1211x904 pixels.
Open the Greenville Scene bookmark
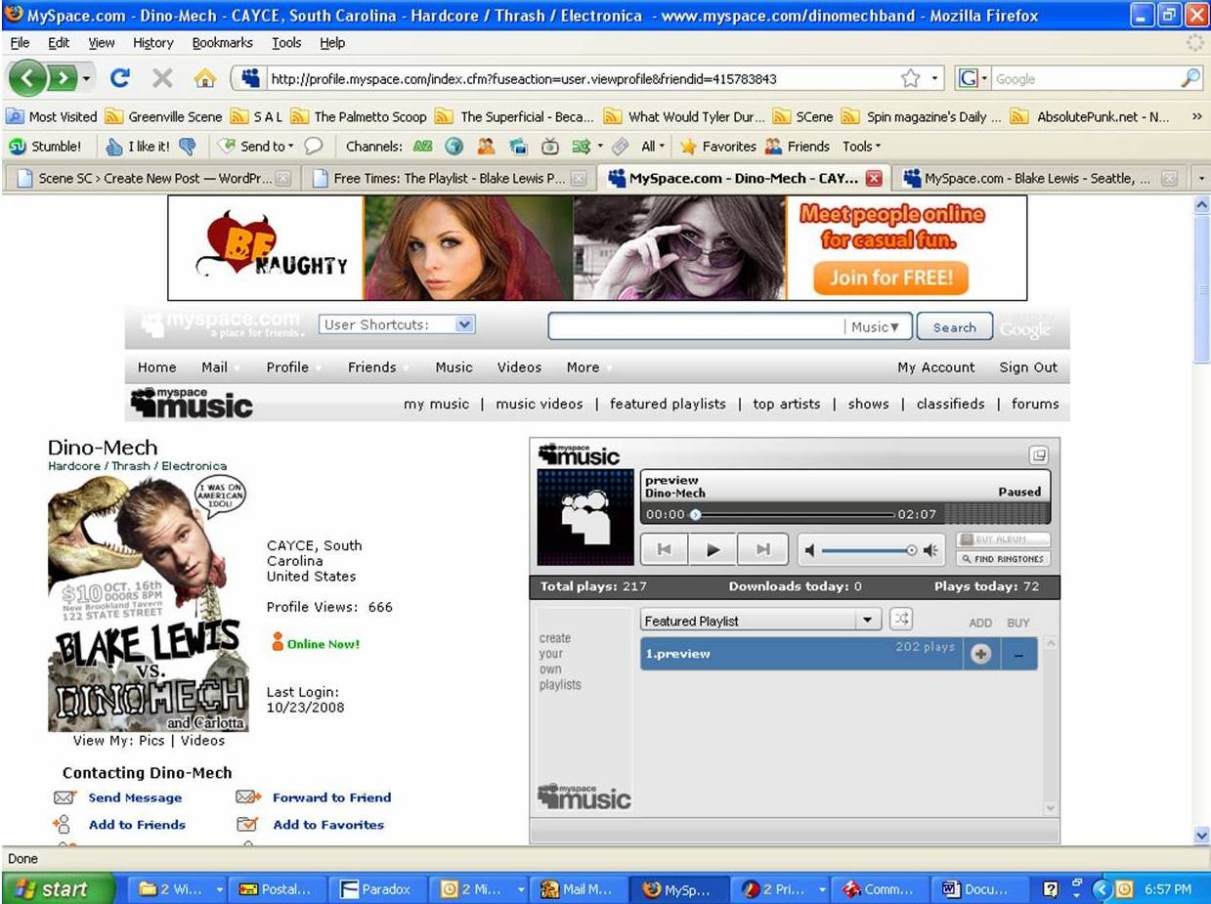(x=165, y=116)
